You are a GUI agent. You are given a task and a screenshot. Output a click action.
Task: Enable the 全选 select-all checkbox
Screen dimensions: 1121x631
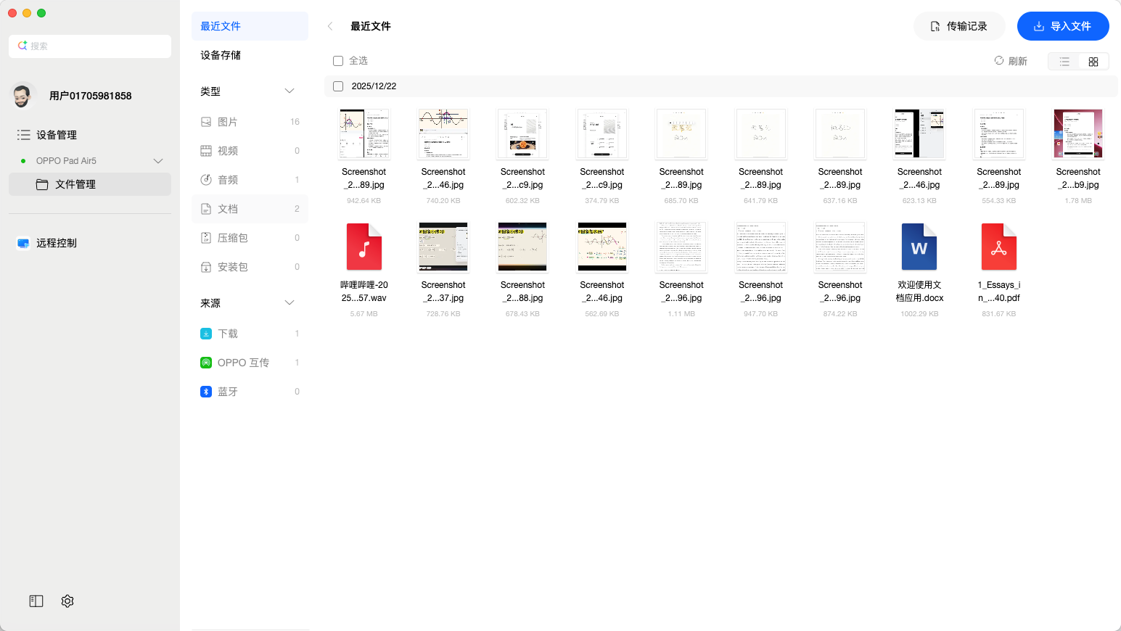pyautogui.click(x=338, y=60)
